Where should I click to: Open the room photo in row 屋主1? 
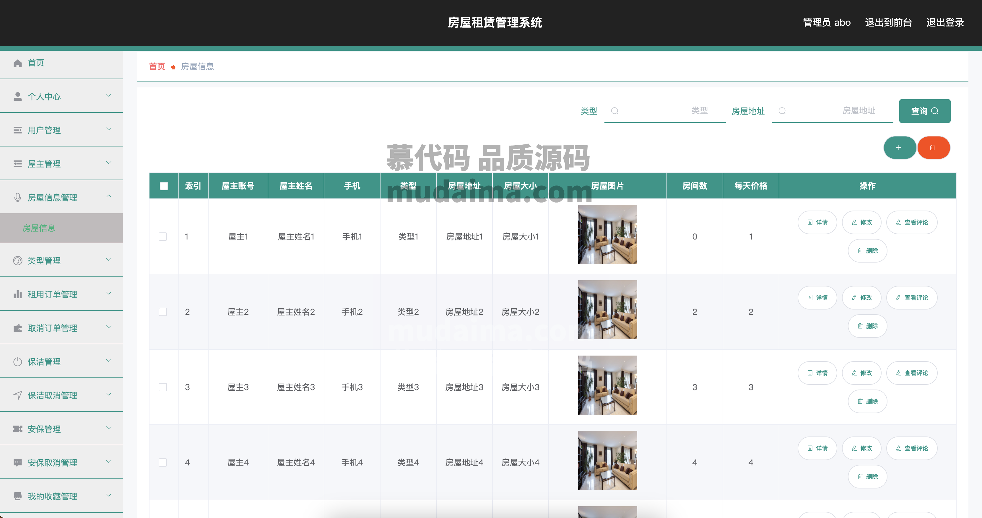(607, 234)
